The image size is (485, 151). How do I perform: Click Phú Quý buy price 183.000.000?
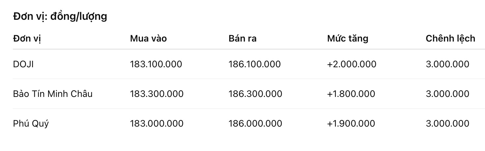click(x=157, y=124)
